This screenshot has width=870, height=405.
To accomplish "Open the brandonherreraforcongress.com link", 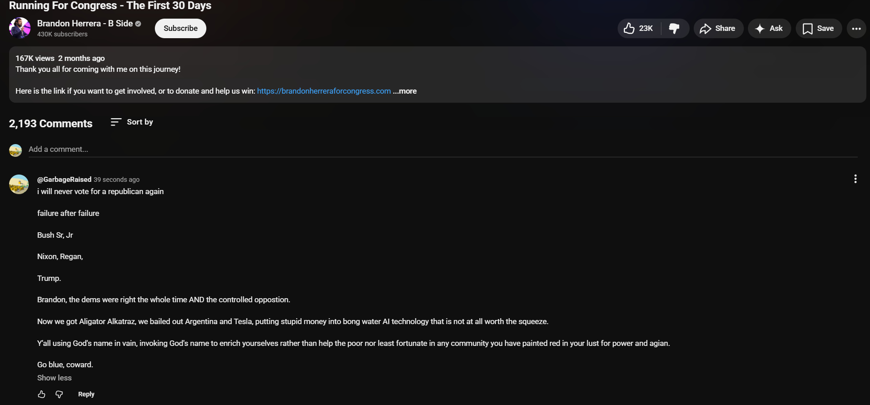I will pos(324,91).
